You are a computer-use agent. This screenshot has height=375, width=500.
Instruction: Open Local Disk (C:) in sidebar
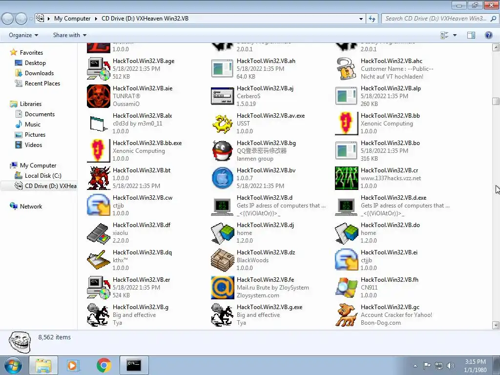pyautogui.click(x=43, y=176)
